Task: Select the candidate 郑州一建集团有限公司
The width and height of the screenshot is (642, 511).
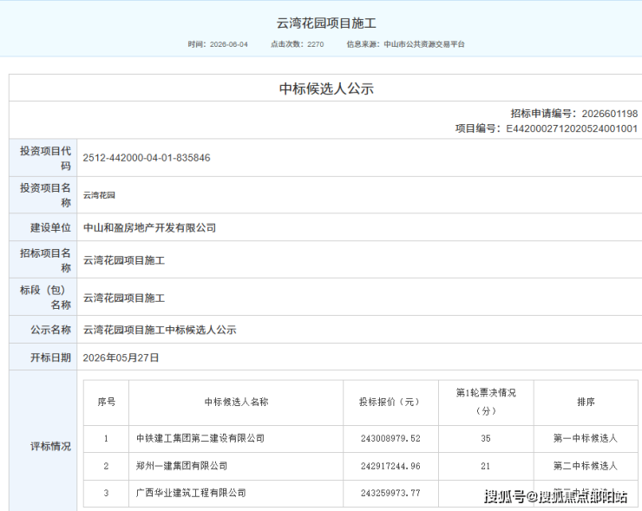Action: [182, 466]
